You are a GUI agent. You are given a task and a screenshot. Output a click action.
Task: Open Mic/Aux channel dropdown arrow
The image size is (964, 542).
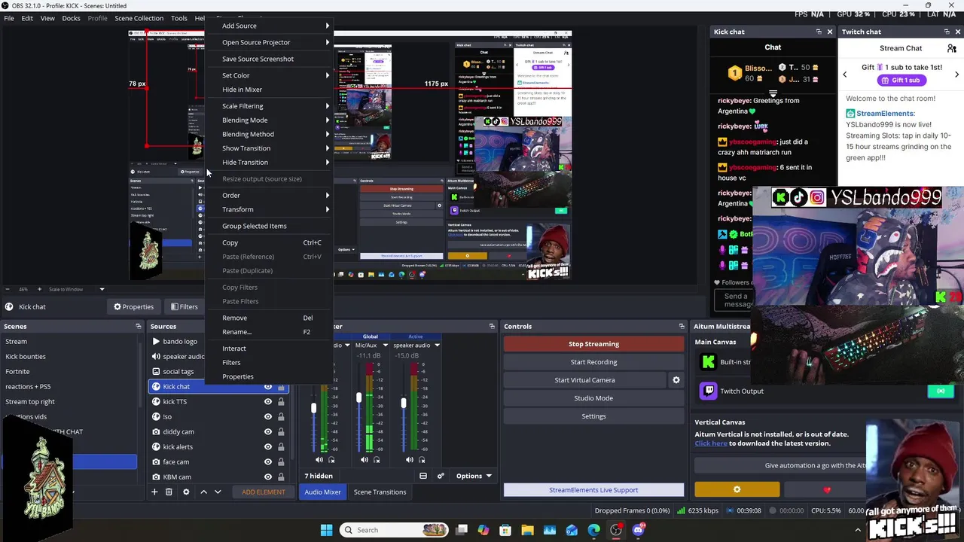pyautogui.click(x=385, y=346)
